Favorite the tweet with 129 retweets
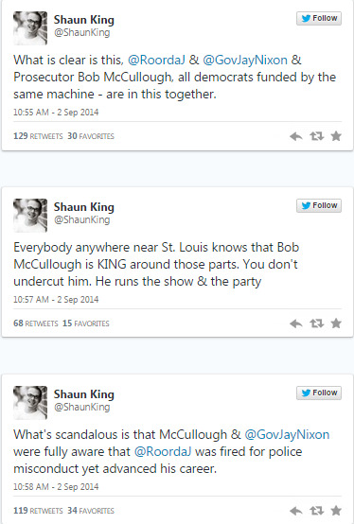The width and height of the screenshot is (354, 524). 336,136
